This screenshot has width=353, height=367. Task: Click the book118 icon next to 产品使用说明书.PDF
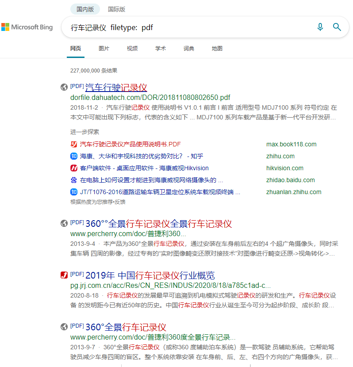tap(74, 144)
